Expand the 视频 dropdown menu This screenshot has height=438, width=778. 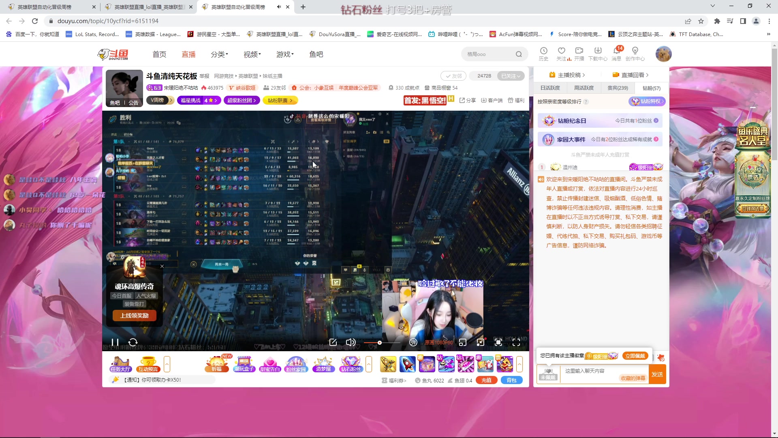pyautogui.click(x=252, y=54)
